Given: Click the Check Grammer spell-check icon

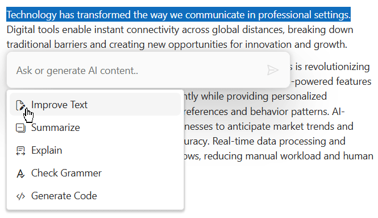Looking at the screenshot, I should point(20,174).
